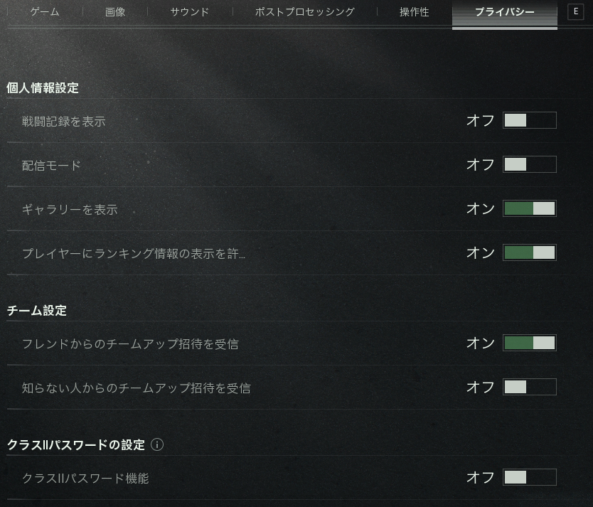Screen dimensions: 593x507
Task: Disable ranking info display toggle
Action: coord(529,252)
